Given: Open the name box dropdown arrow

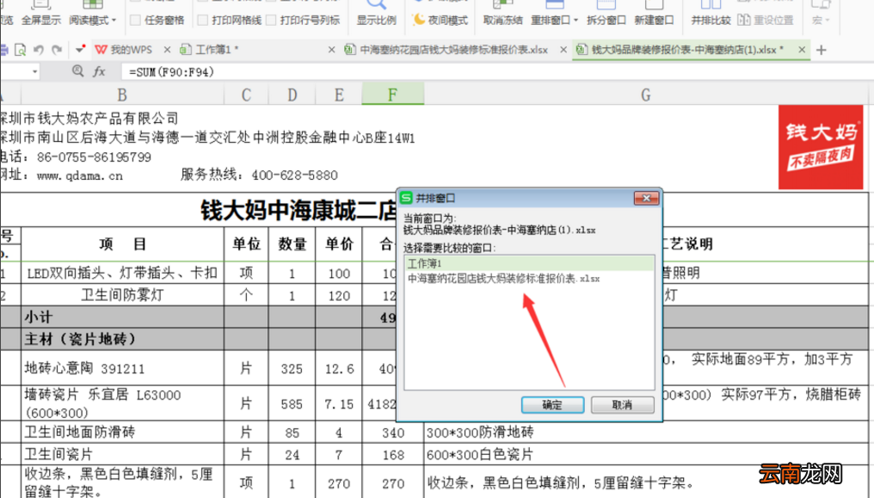Looking at the screenshot, I should click(34, 72).
